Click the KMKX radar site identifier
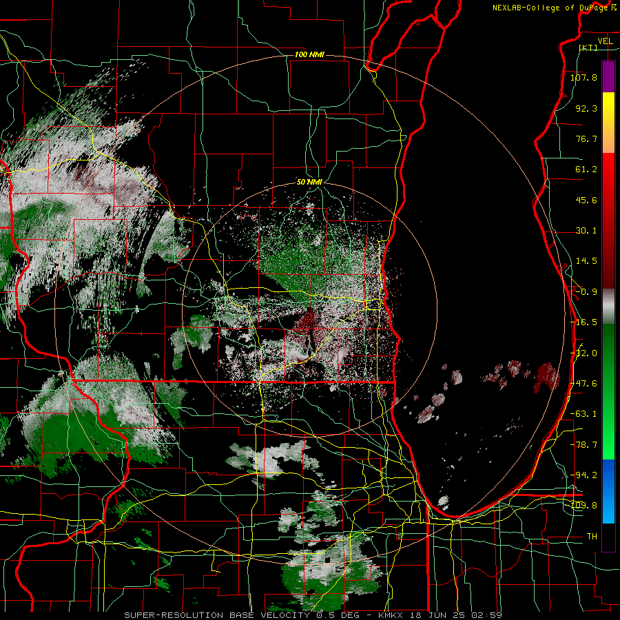Screen dimensions: 620x620 (x=390, y=615)
